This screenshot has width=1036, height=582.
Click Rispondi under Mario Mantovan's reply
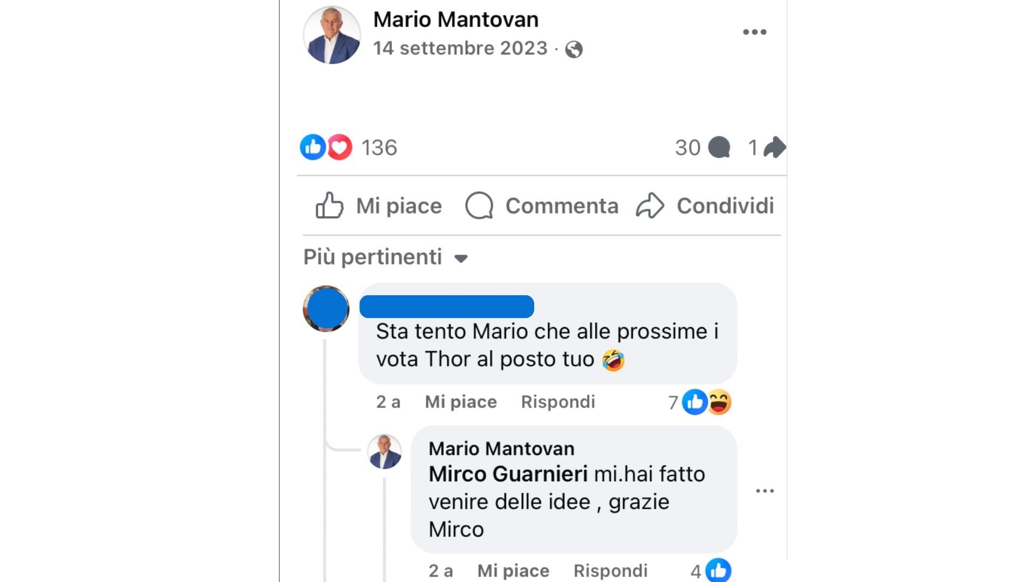[610, 571]
